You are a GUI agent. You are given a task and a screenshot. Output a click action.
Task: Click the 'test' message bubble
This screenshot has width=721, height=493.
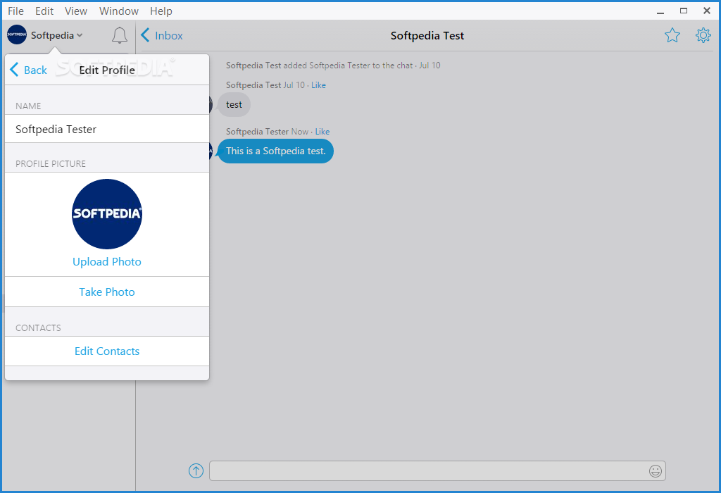point(234,105)
